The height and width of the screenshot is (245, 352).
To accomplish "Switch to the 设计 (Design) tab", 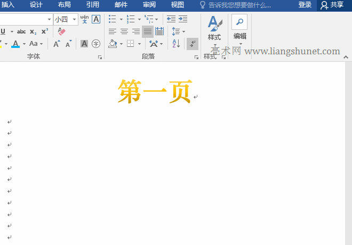I will 36,4.
